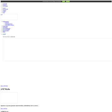Click the first green cookie bar button
The width and height of the screenshot is (112, 112).
tap(63, 2)
